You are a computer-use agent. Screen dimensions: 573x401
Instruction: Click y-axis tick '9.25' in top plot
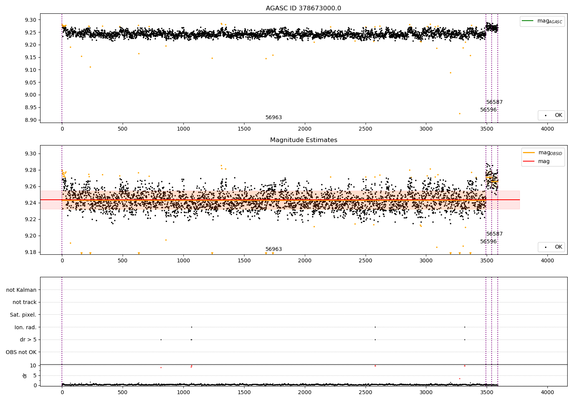pyautogui.click(x=30, y=32)
